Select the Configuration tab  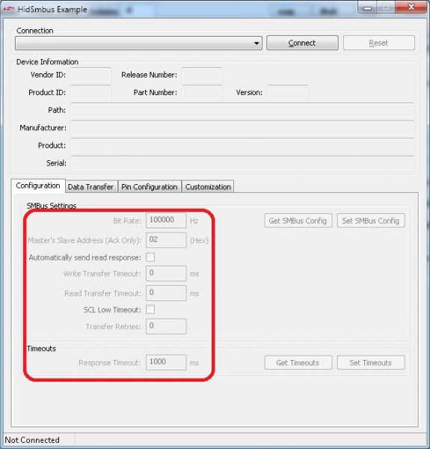38,186
